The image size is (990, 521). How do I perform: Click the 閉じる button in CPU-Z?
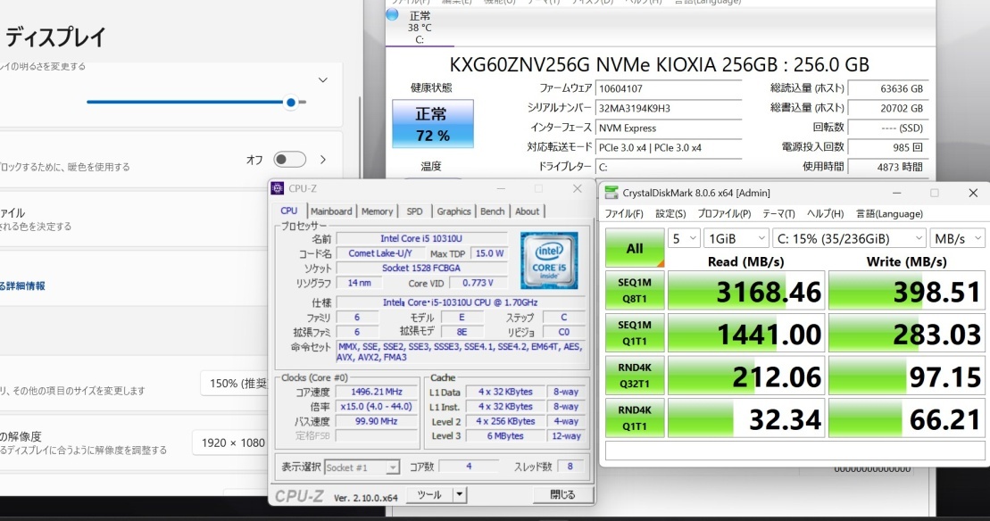(562, 494)
